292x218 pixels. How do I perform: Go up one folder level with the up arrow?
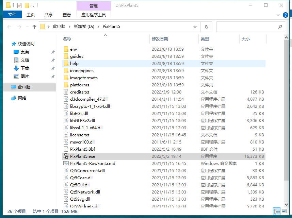coord(34,27)
